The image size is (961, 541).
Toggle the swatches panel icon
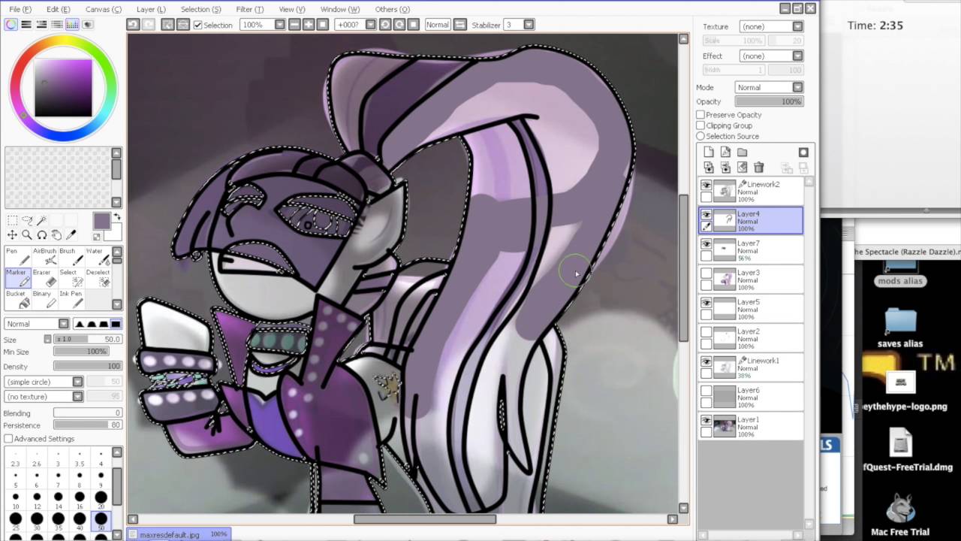[72, 25]
